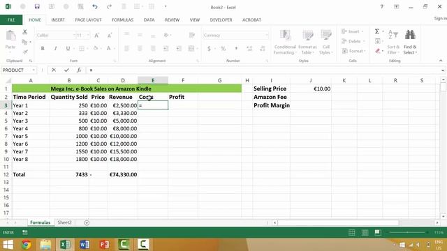Open File Explorer from the taskbar
The image size is (447, 251).
coord(45,245)
